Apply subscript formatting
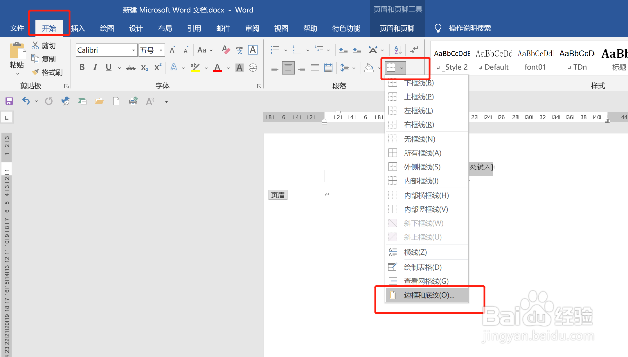The image size is (628, 357). [145, 68]
